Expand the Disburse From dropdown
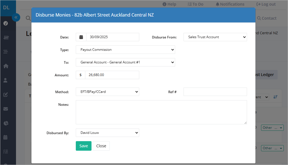 click(x=215, y=37)
